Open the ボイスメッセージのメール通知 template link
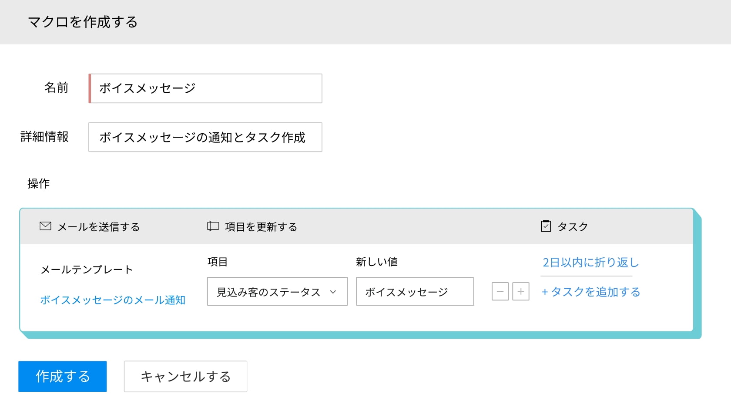Screen dimensions: 731x418 coord(113,300)
